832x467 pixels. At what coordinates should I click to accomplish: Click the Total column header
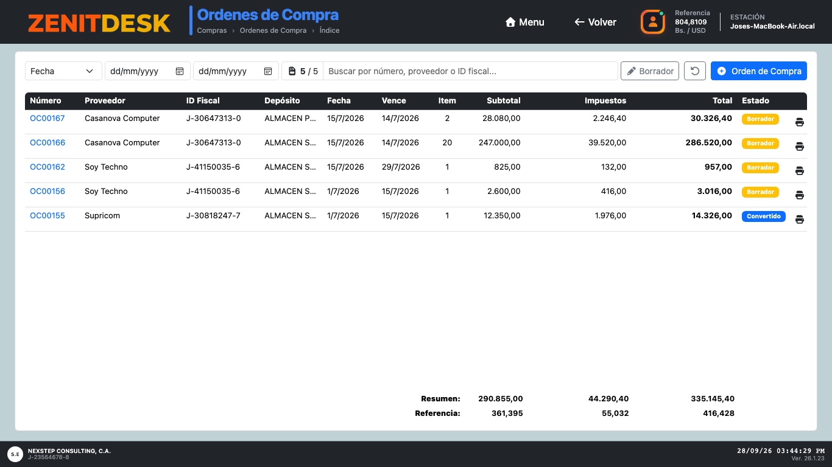click(722, 101)
